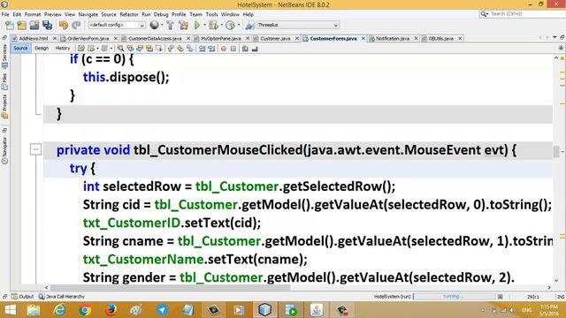The height and width of the screenshot is (318, 566).
Task: Open the Output window button
Action: [x=23, y=297]
